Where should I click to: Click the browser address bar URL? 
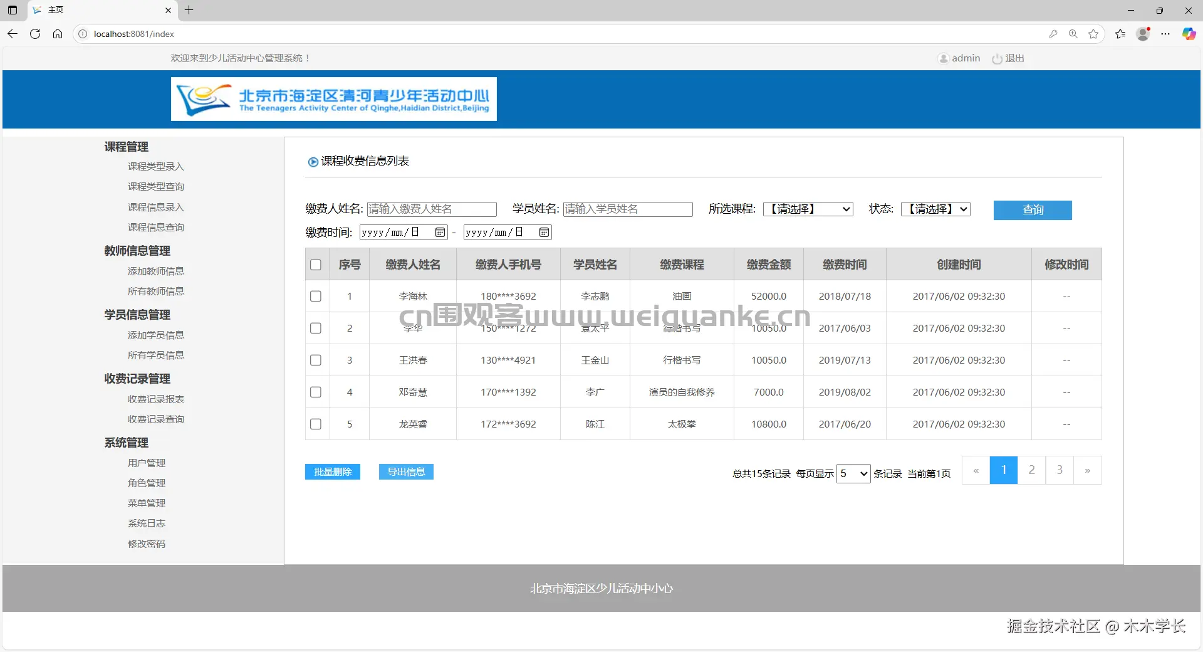click(133, 34)
